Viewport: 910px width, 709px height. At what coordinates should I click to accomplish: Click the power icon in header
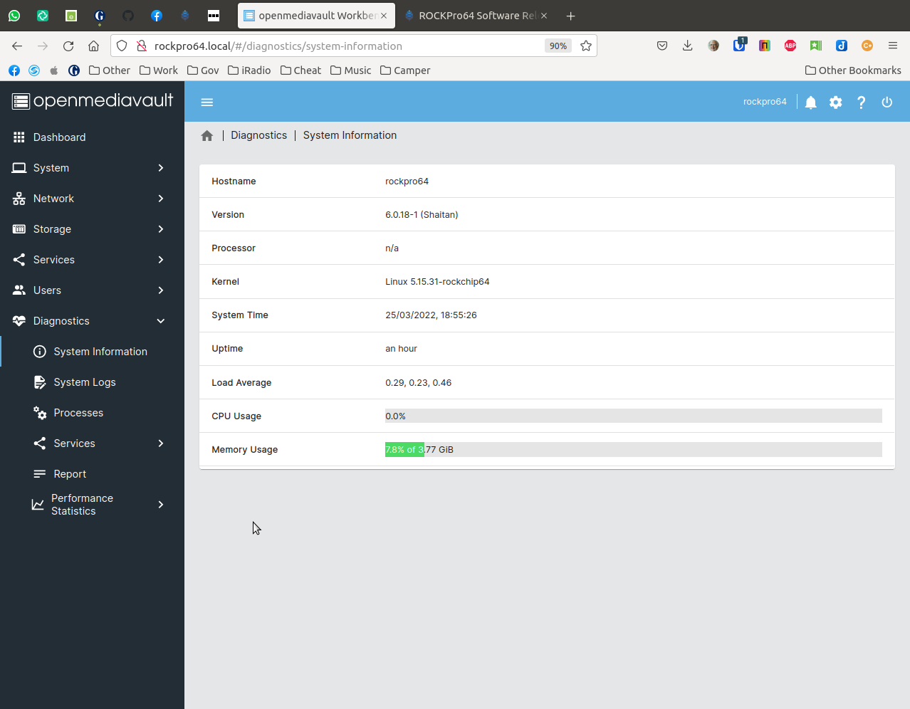pos(887,103)
